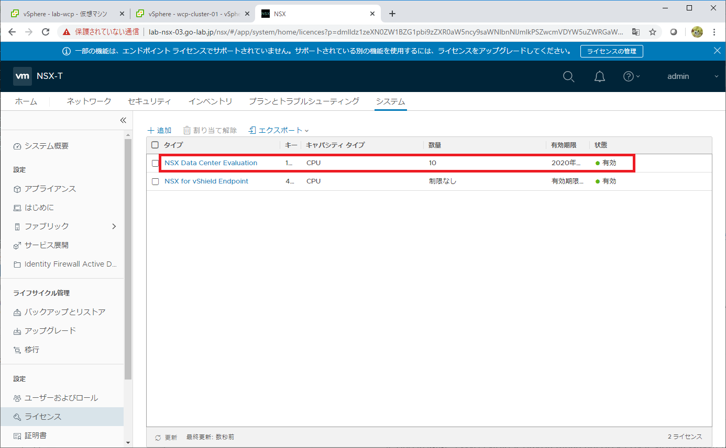The width and height of the screenshot is (726, 448).
Task: Click the 有効 status of vShield row
Action: pos(606,181)
